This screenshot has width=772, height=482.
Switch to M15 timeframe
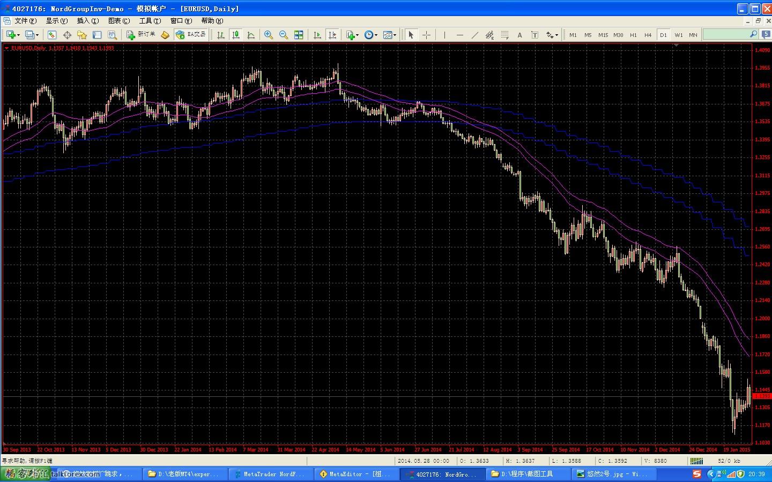point(603,35)
